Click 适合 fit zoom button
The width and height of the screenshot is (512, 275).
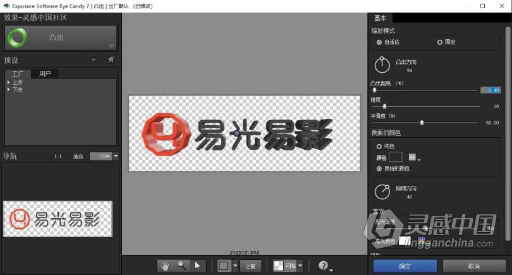pos(78,156)
